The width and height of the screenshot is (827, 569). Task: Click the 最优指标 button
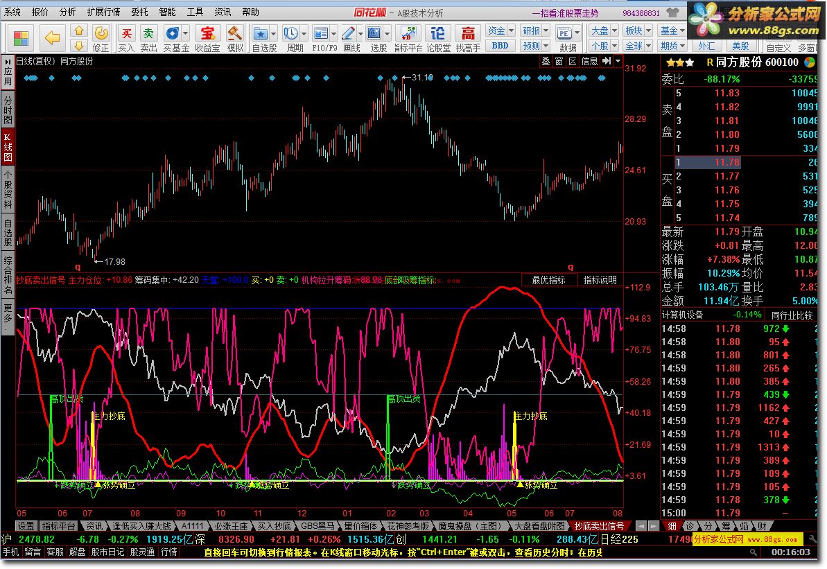[x=548, y=280]
